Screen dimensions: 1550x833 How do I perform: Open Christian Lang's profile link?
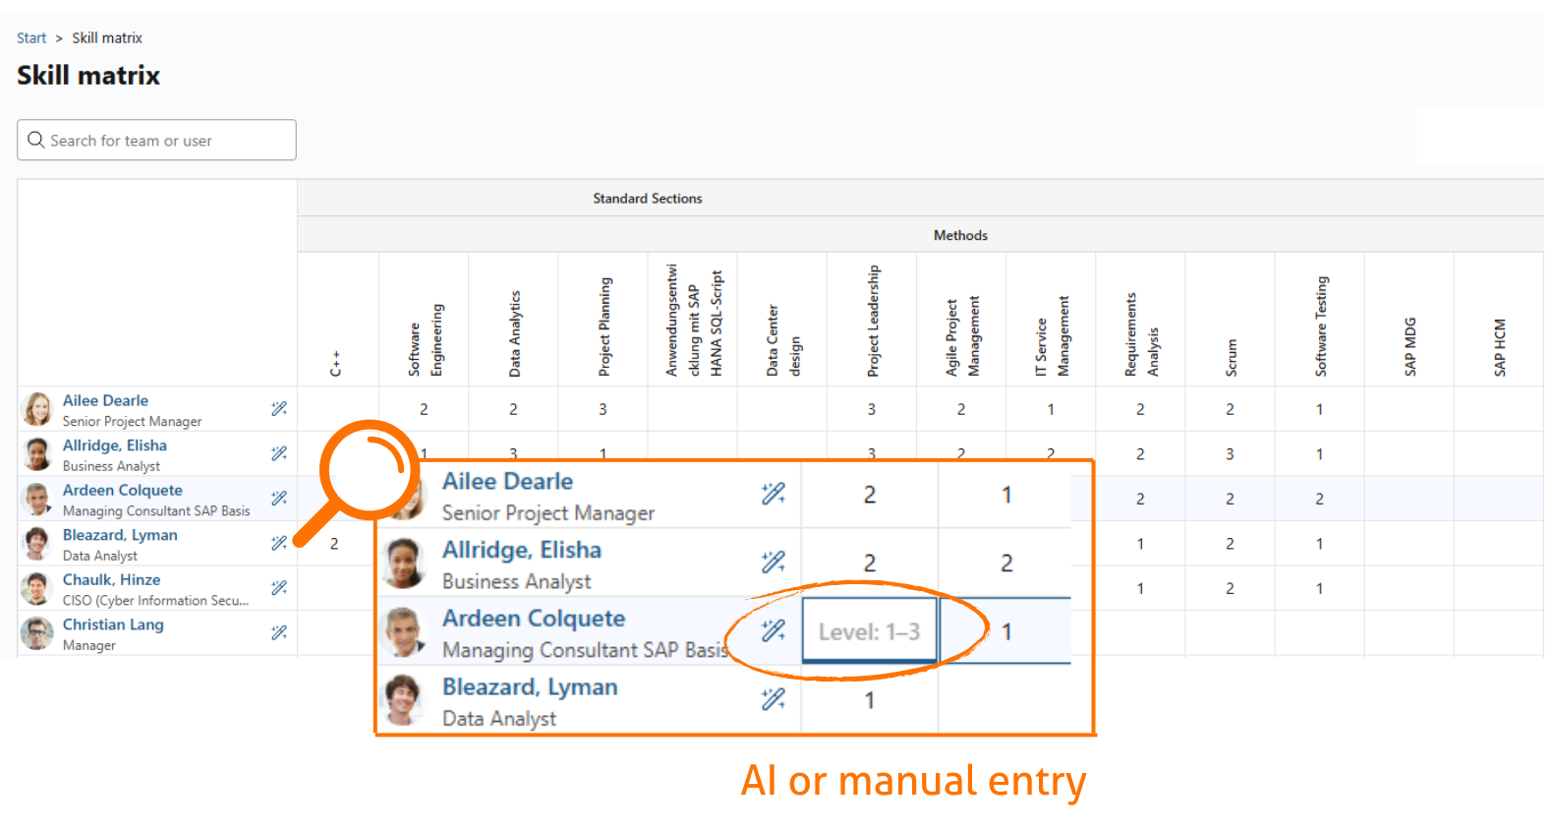coord(113,625)
